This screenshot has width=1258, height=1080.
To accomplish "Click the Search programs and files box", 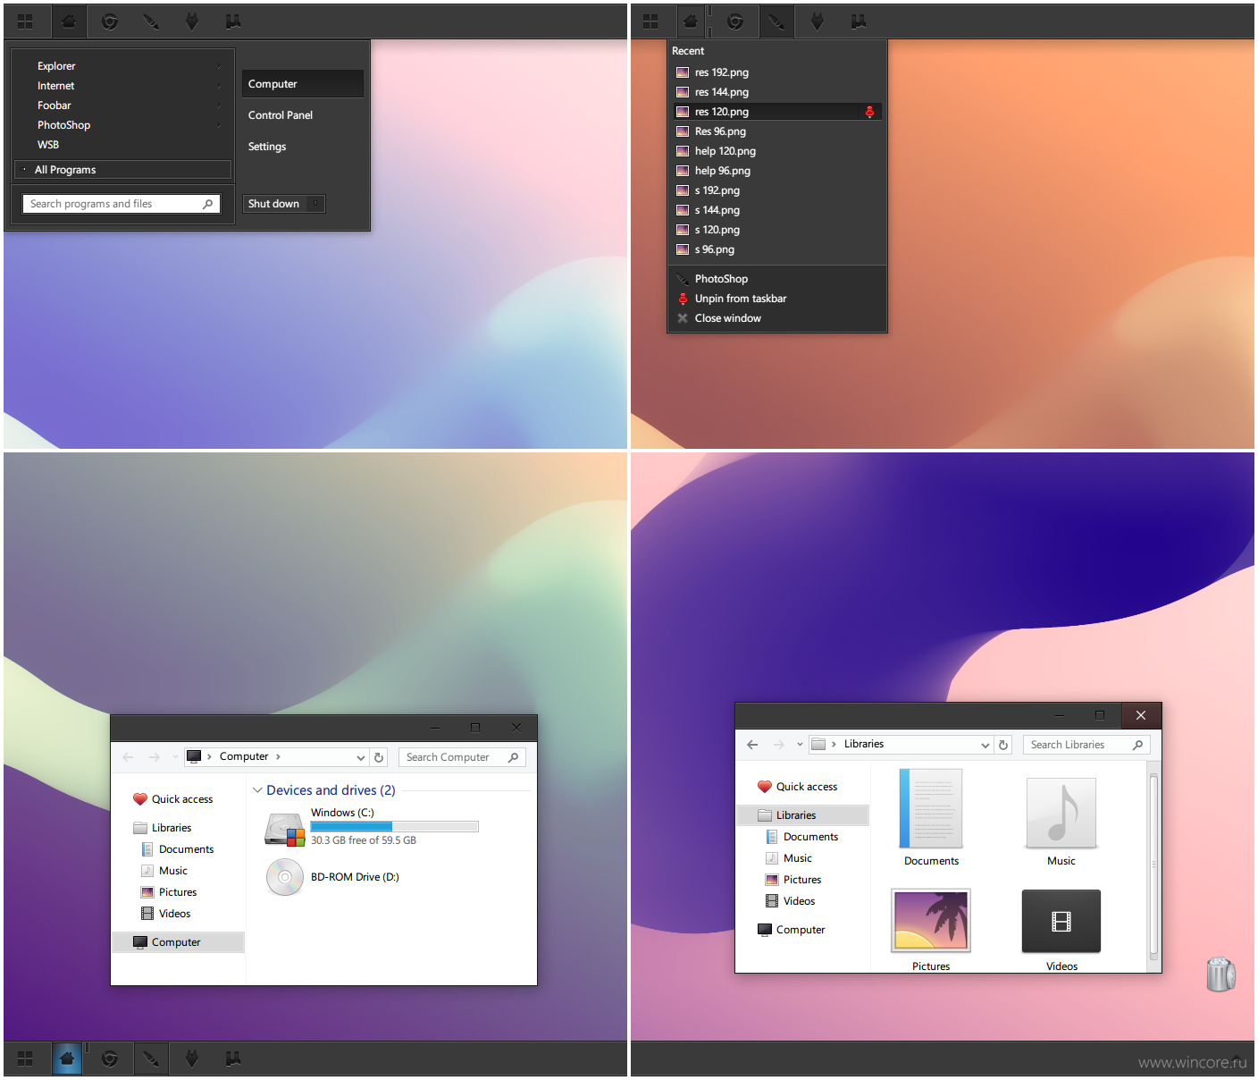I will click(122, 204).
